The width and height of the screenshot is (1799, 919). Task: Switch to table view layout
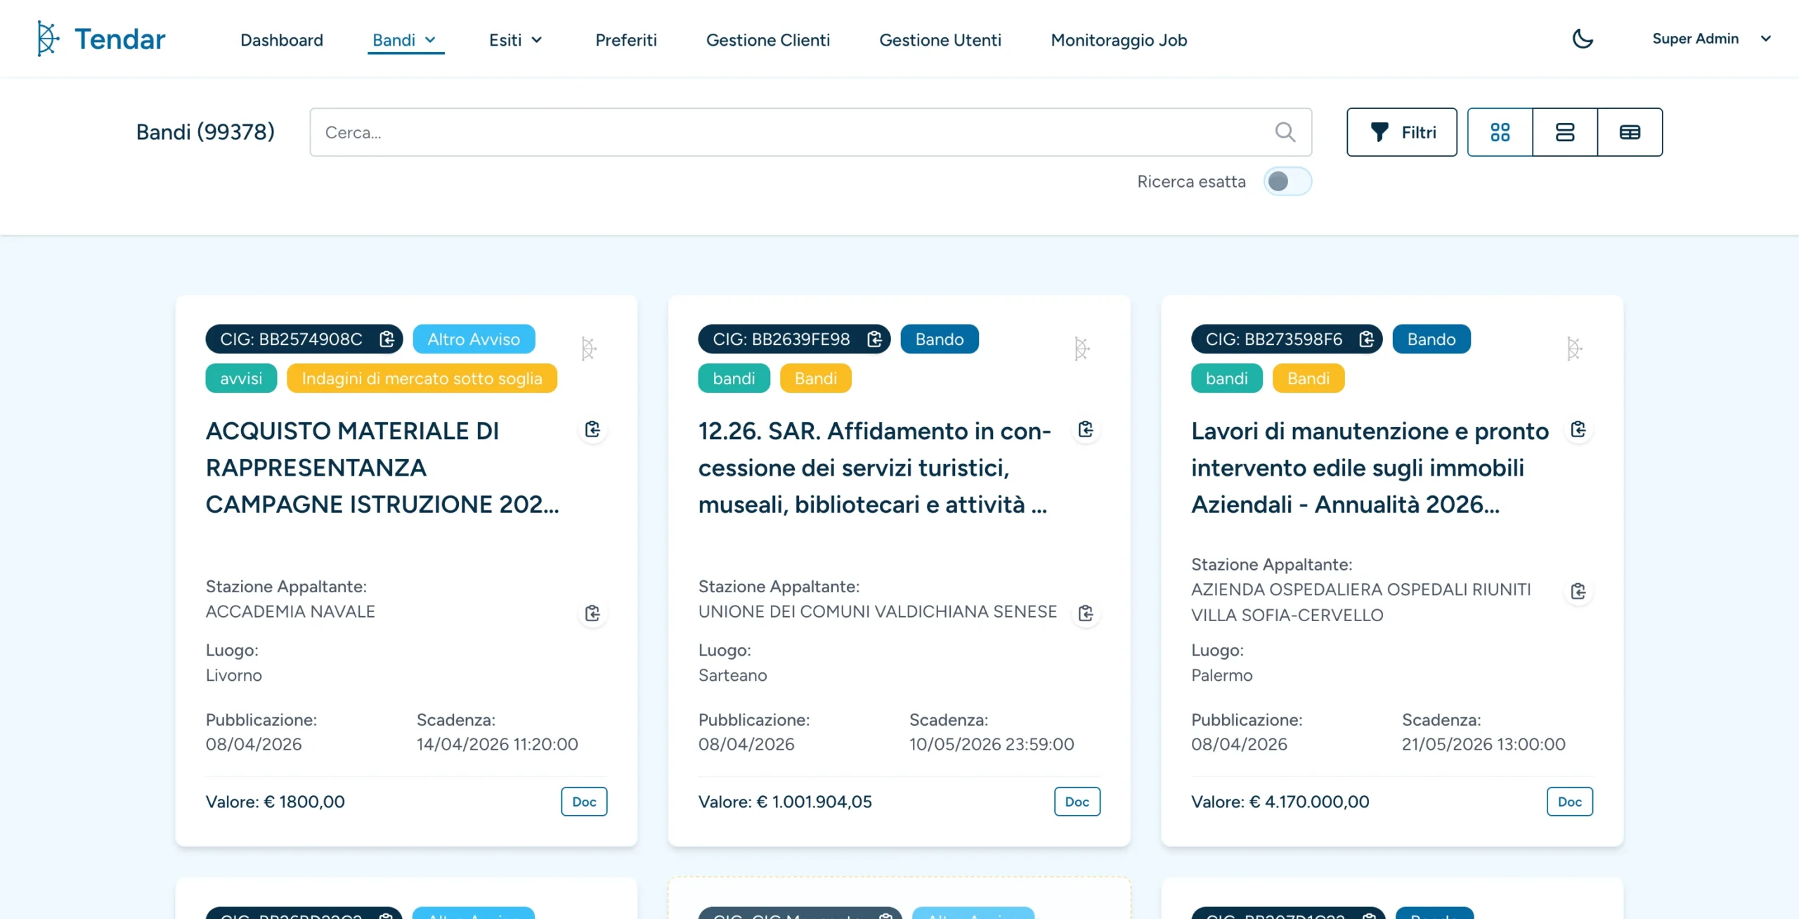coord(1630,132)
